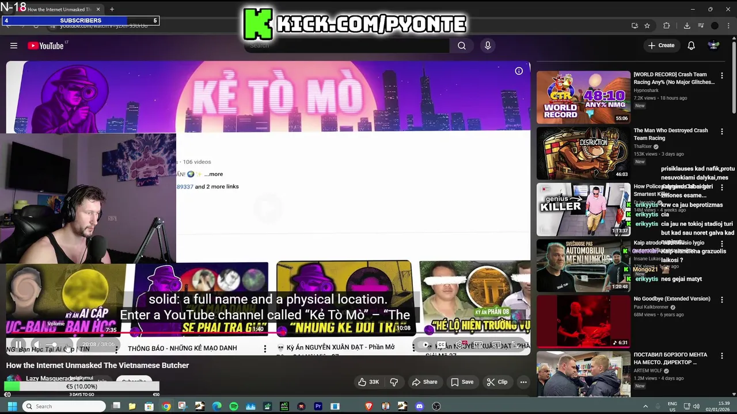
Task: Close the How the Internet Unmasked tab
Action: click(98, 9)
